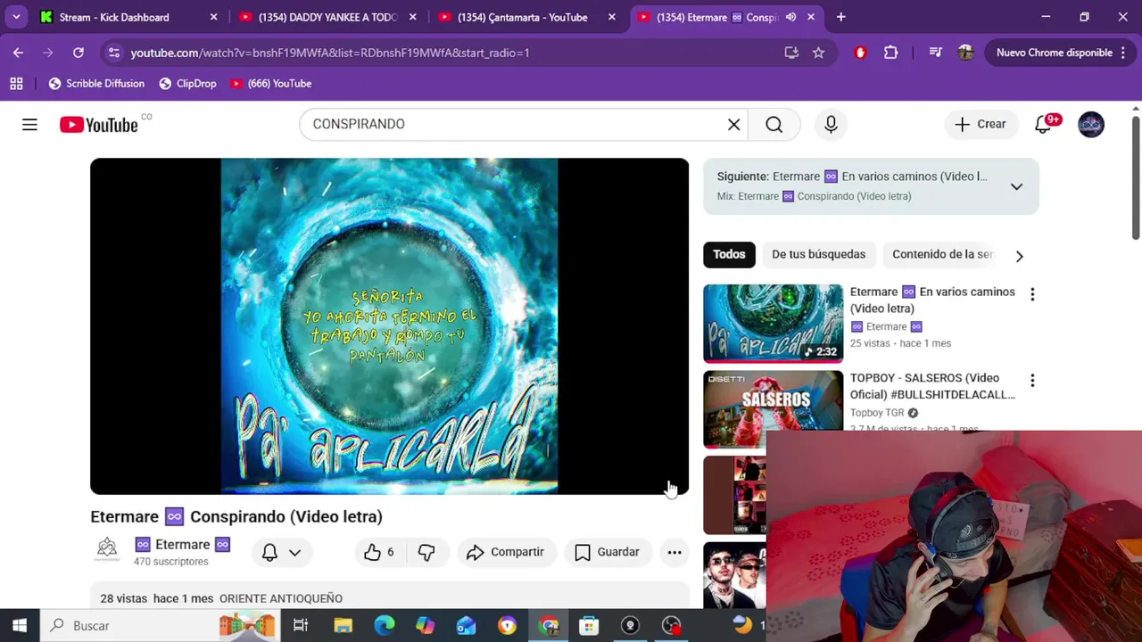Install app icon in address bar
The width and height of the screenshot is (1142, 642).
(791, 53)
